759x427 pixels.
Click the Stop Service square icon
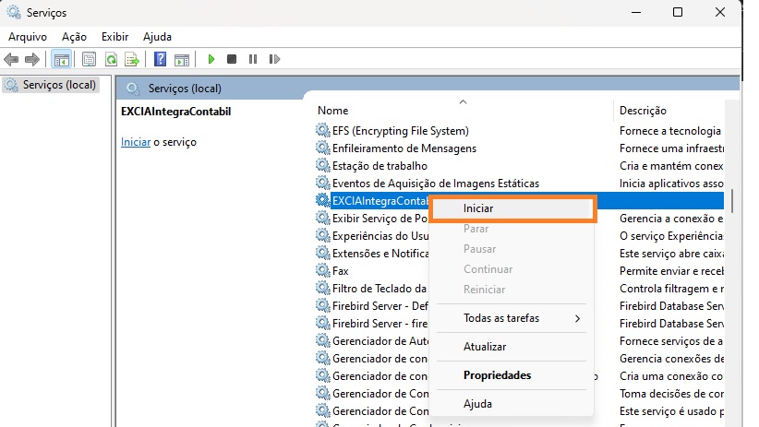pyautogui.click(x=232, y=59)
